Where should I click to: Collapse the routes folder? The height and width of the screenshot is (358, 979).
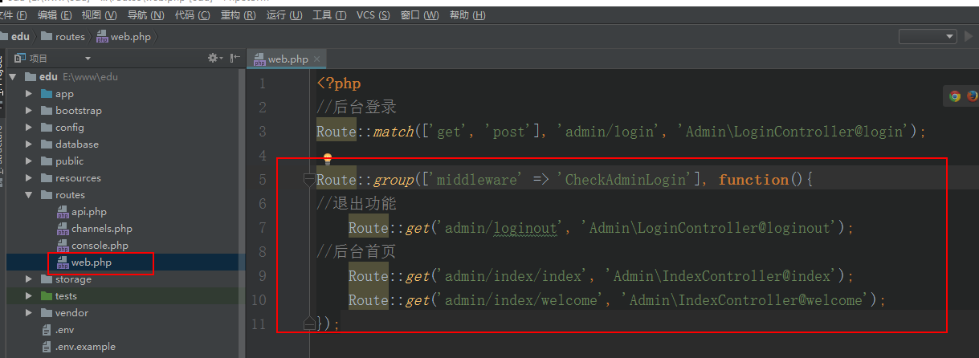[x=29, y=195]
